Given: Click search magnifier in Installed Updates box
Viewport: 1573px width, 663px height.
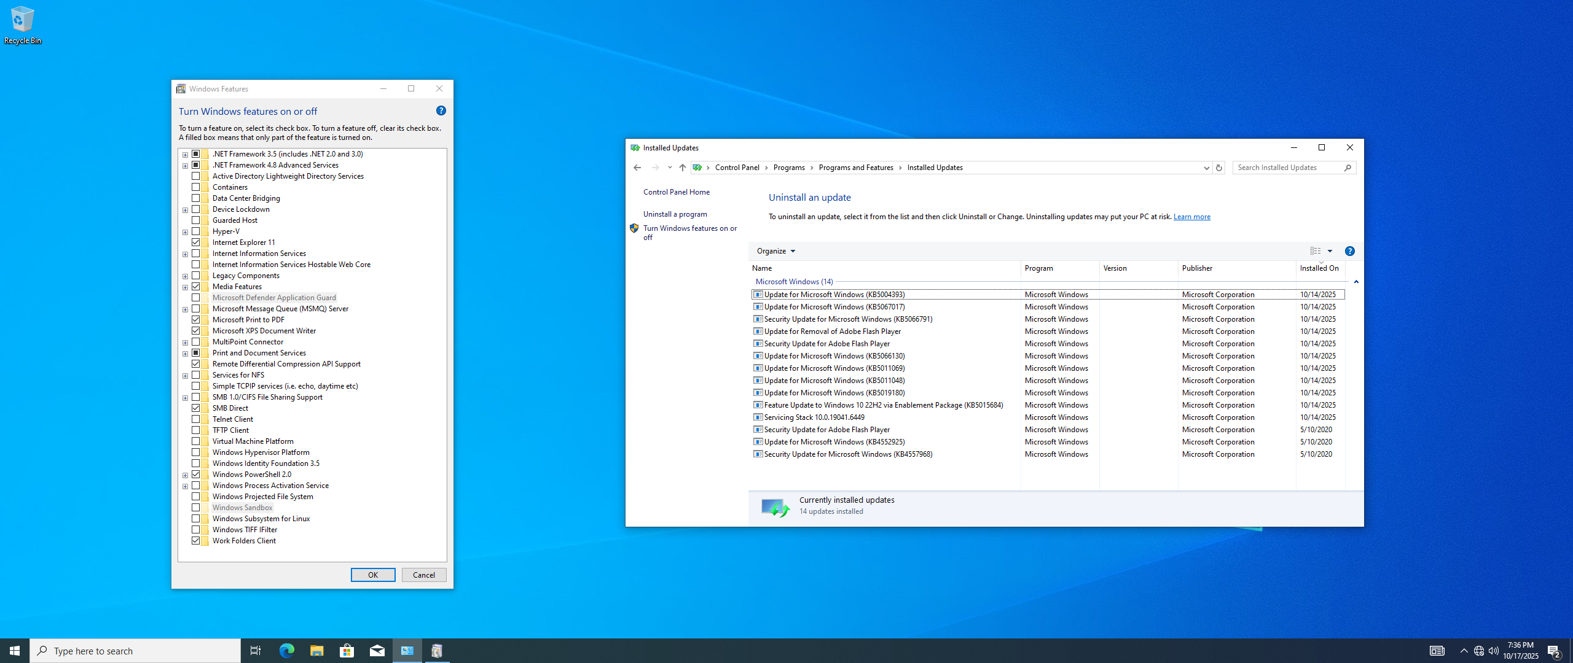Looking at the screenshot, I should (1347, 168).
